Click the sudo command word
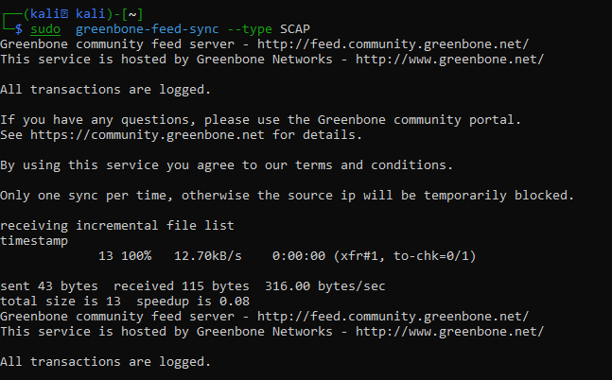The width and height of the screenshot is (612, 380). point(44,29)
